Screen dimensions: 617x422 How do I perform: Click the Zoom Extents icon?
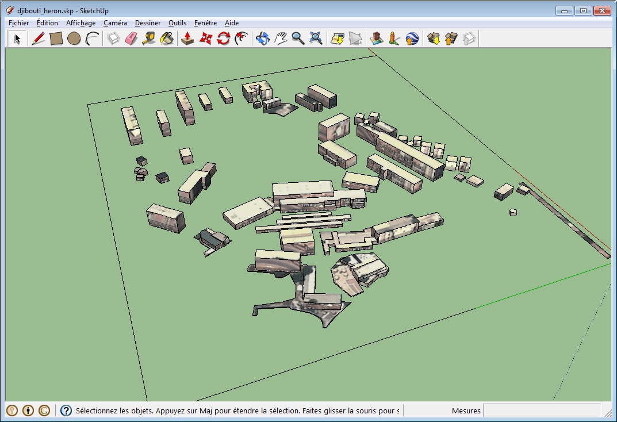pyautogui.click(x=316, y=39)
